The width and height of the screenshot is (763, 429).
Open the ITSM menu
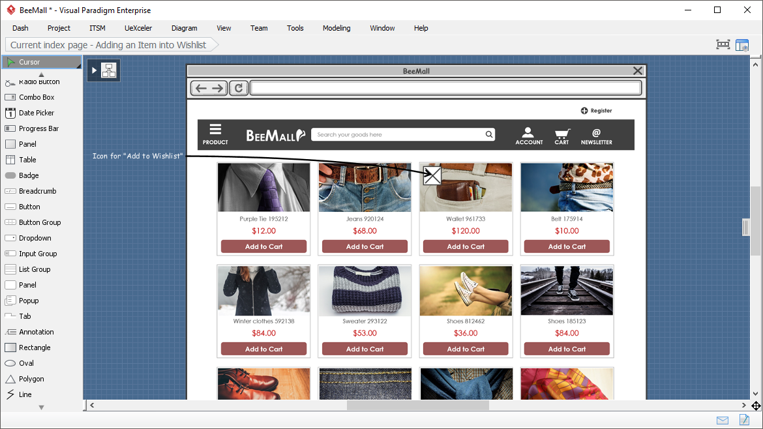97,28
